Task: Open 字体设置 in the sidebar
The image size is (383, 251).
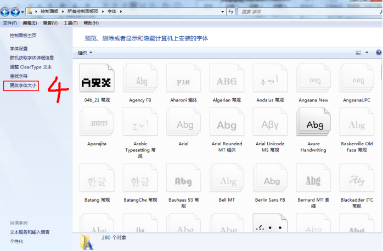Action: [19, 49]
